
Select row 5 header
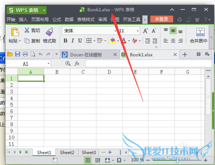12,105
